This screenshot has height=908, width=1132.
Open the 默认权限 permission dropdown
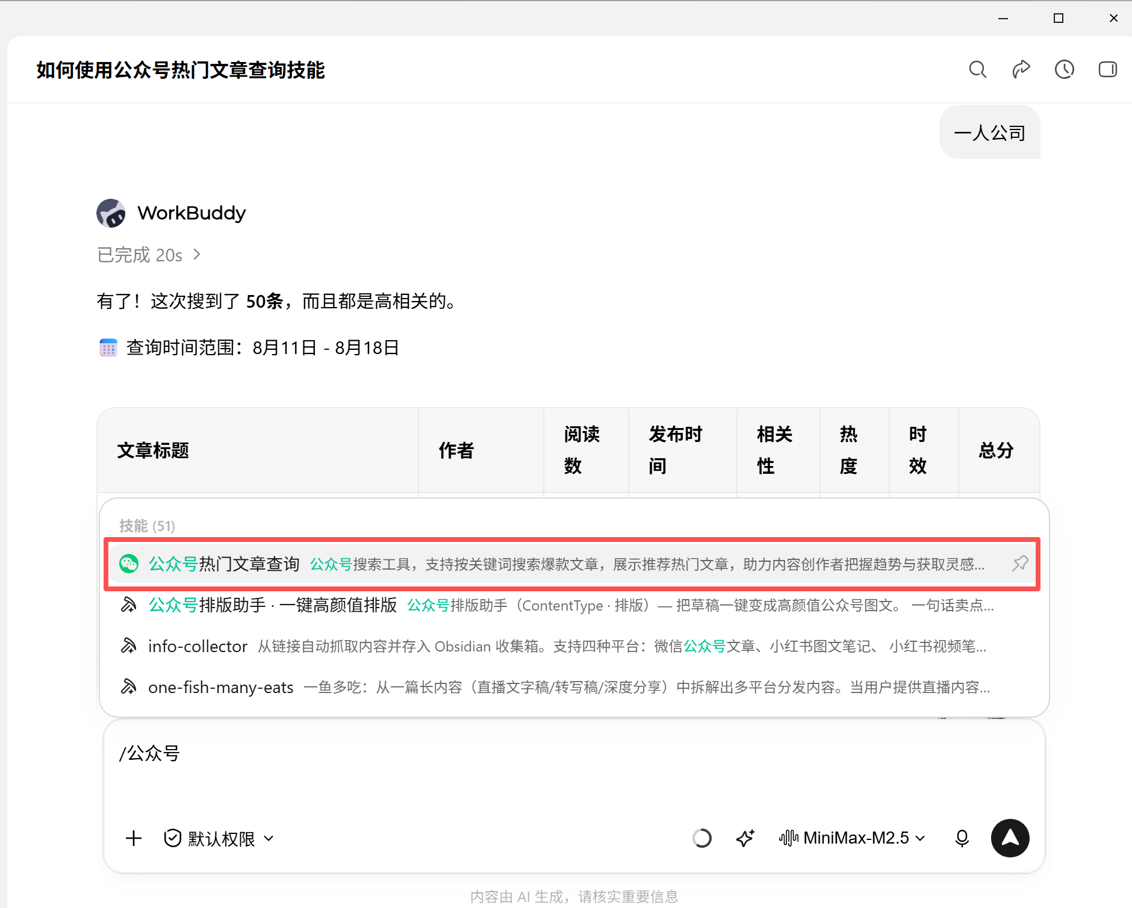coord(219,838)
